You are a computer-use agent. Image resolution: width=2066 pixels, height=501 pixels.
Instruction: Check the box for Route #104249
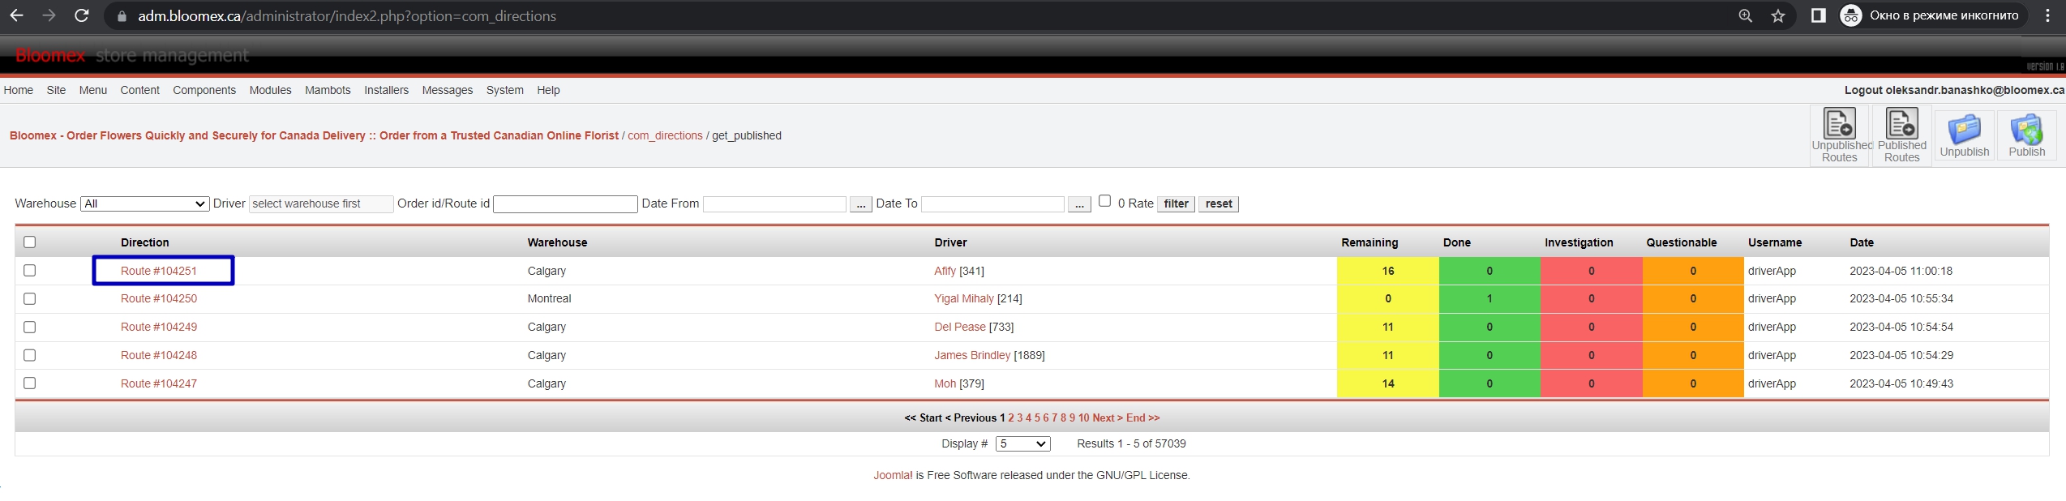[30, 327]
